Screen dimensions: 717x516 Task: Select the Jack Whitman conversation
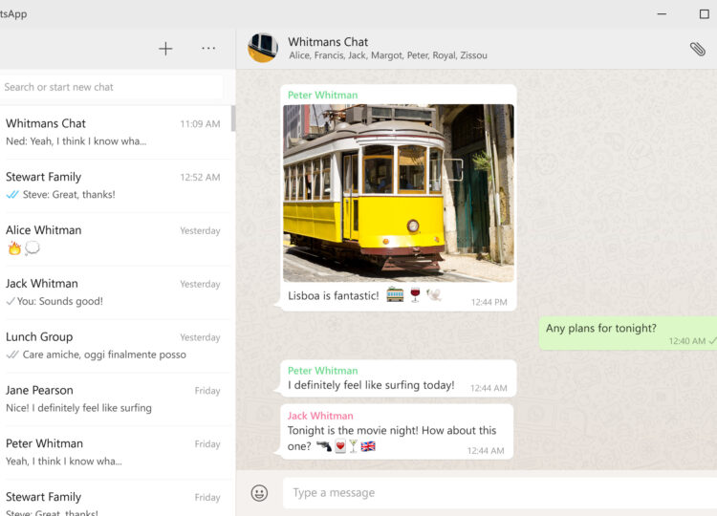113,292
